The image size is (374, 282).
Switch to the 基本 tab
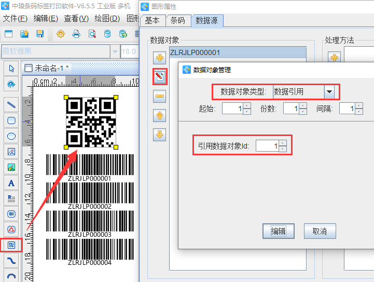point(152,21)
